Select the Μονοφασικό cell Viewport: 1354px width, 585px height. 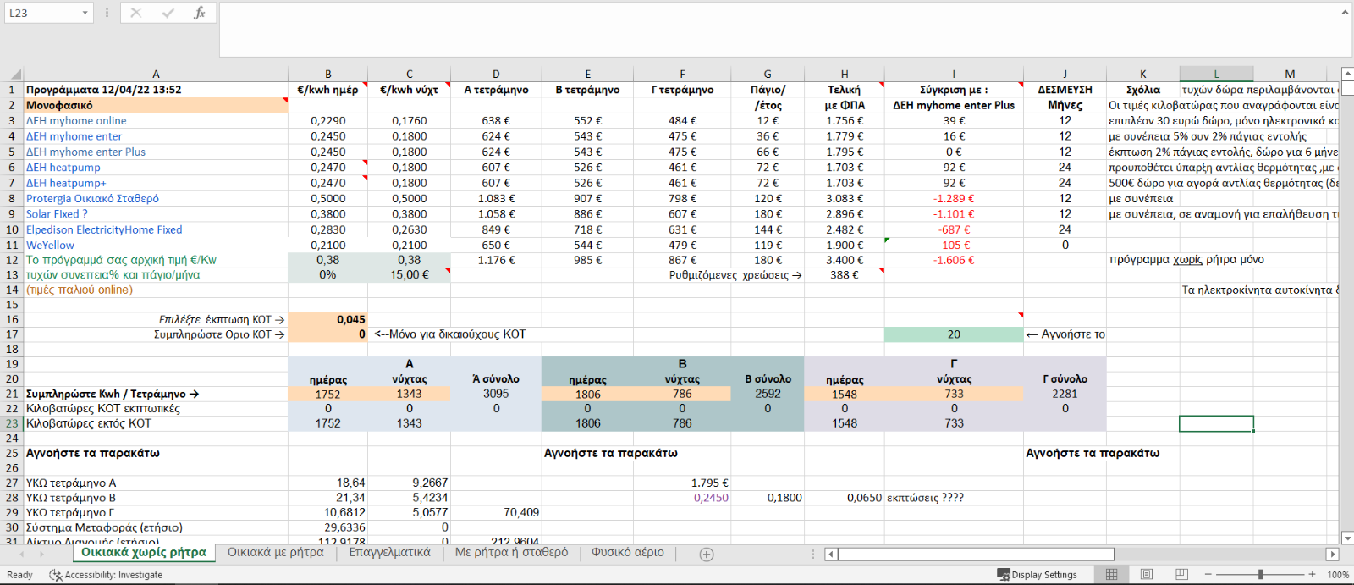[156, 105]
